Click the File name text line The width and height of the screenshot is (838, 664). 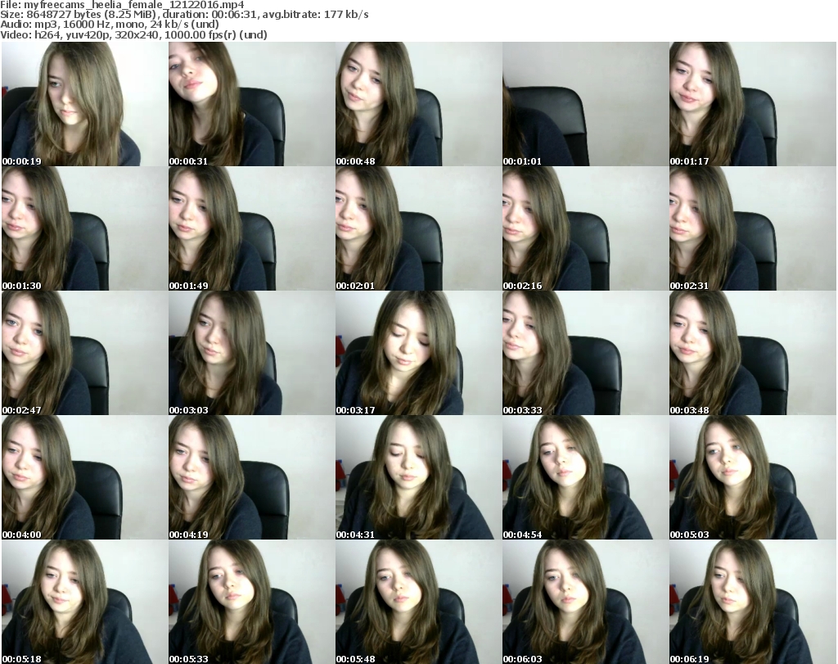point(123,5)
